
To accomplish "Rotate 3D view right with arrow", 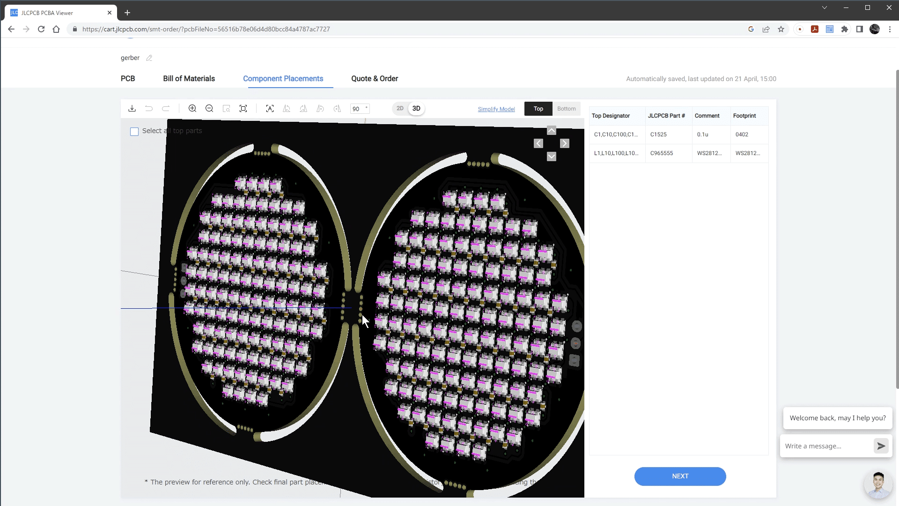I will tap(565, 144).
